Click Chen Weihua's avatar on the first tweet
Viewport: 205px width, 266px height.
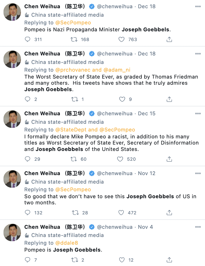coord(12,12)
